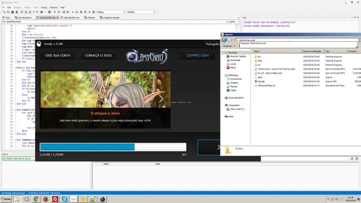The height and width of the screenshot is (203, 361).
Task: Click the yellow folder taskbar icon
Action: tap(83, 199)
